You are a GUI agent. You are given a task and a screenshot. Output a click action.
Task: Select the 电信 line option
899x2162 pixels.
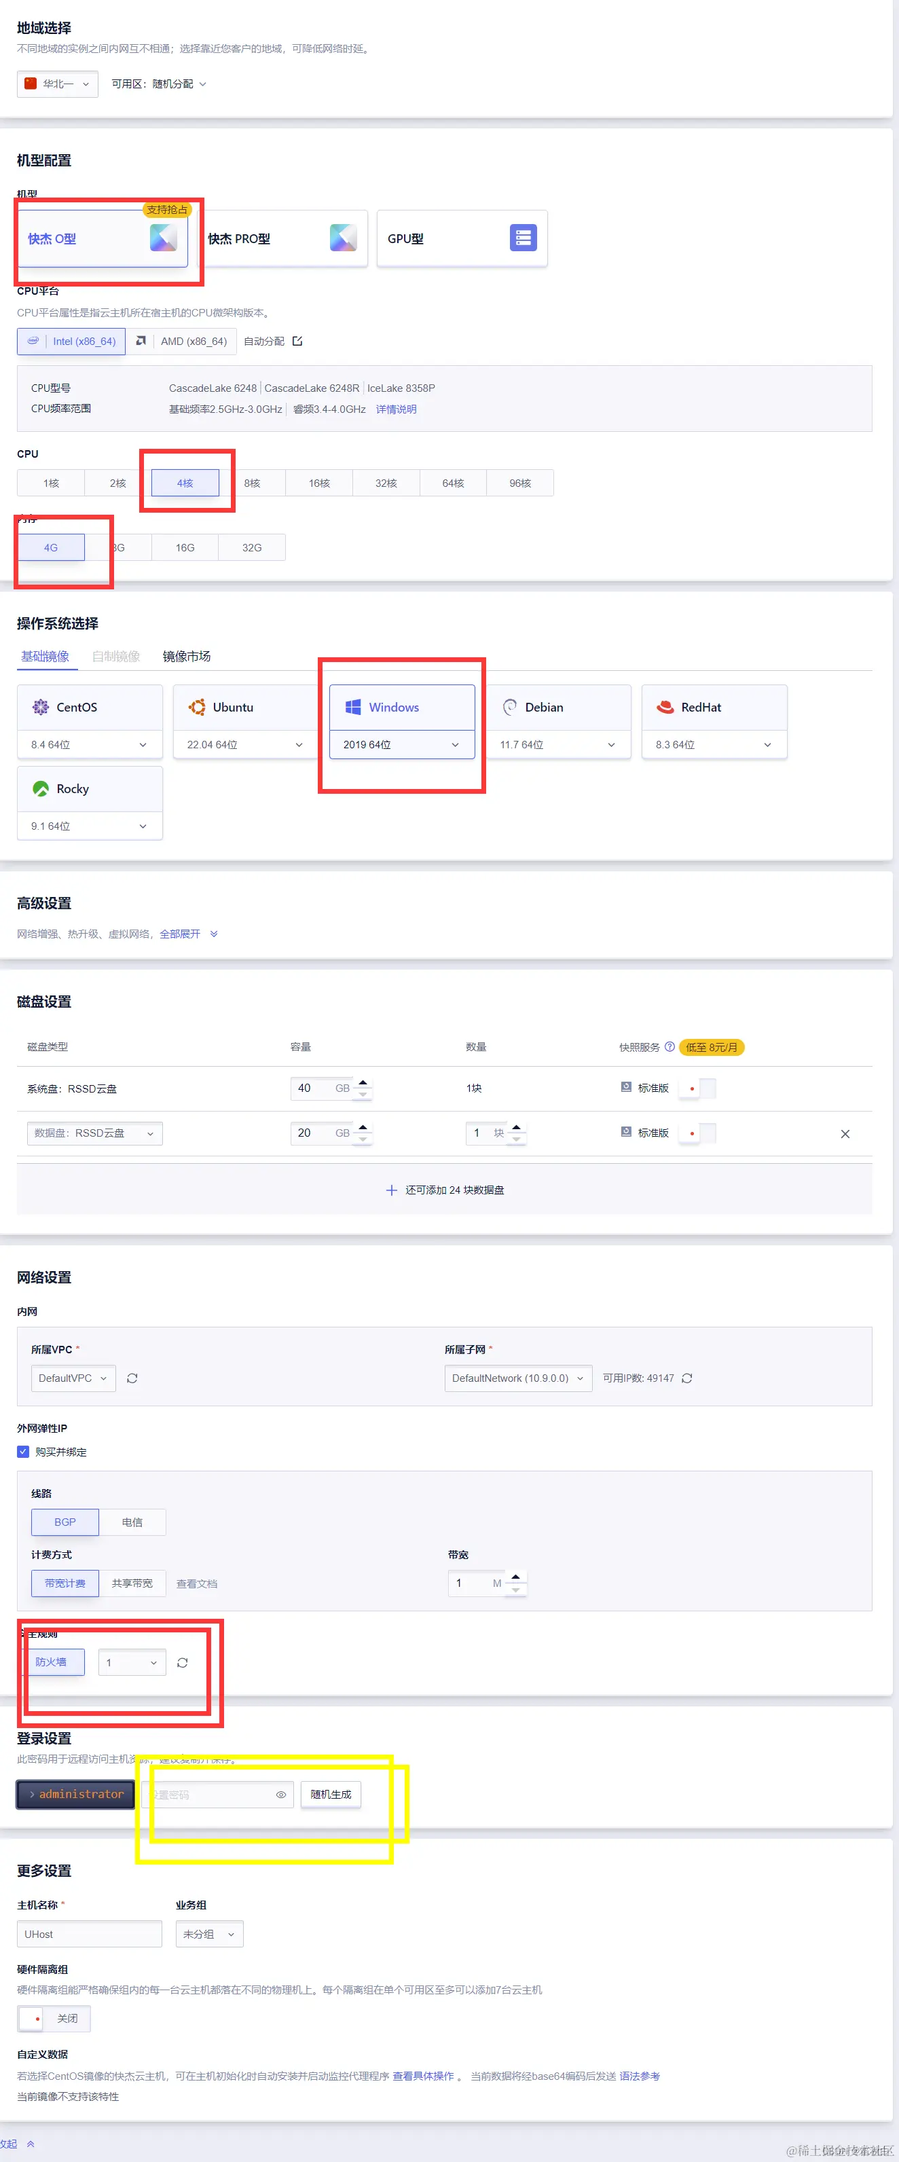(x=132, y=1522)
